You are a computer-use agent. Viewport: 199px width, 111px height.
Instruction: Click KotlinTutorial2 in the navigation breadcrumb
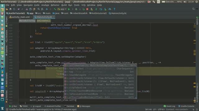pyautogui.click(x=16, y=13)
